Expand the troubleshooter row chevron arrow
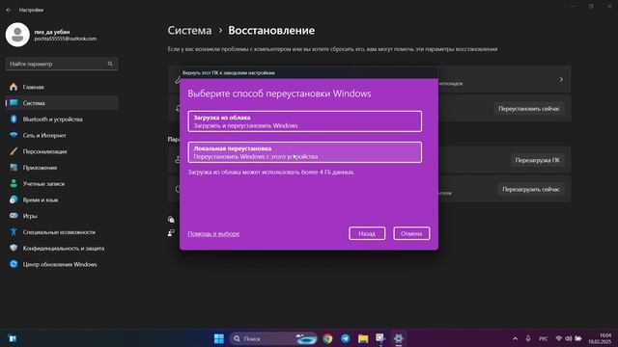 [561, 79]
